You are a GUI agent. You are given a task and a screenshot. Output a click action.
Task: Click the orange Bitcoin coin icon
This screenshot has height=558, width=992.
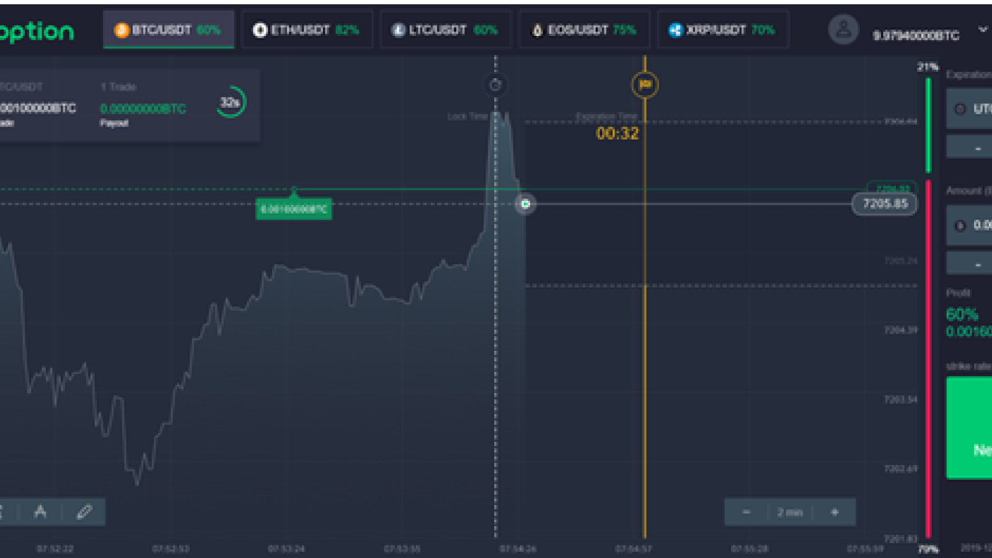pyautogui.click(x=122, y=30)
